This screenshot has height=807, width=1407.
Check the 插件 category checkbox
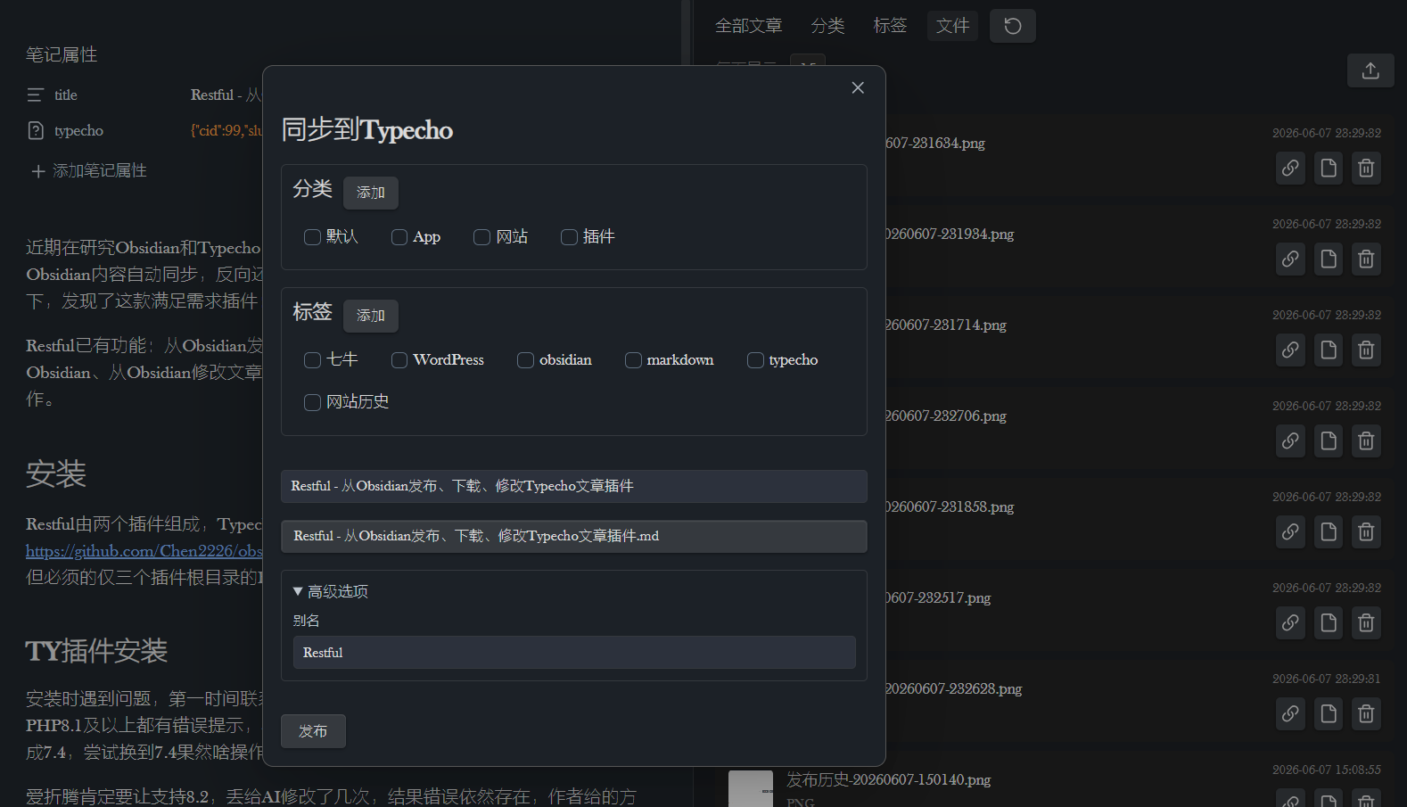[569, 237]
